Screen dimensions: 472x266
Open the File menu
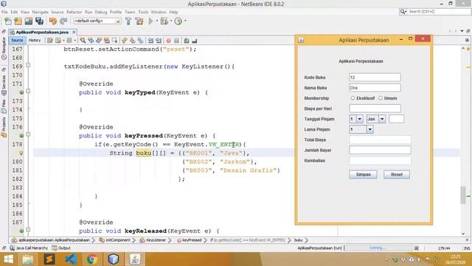point(4,12)
